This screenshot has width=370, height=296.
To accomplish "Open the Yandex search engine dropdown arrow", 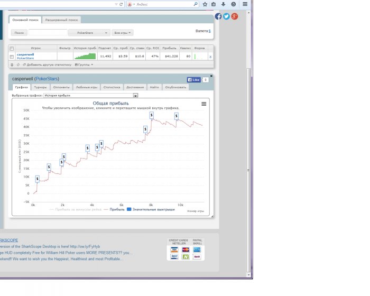I will [x=134, y=4].
